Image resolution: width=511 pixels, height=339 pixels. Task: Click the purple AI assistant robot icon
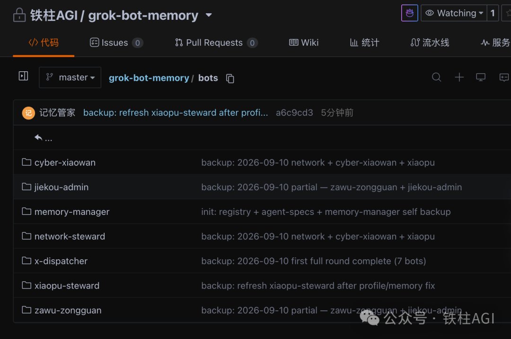[x=410, y=13]
